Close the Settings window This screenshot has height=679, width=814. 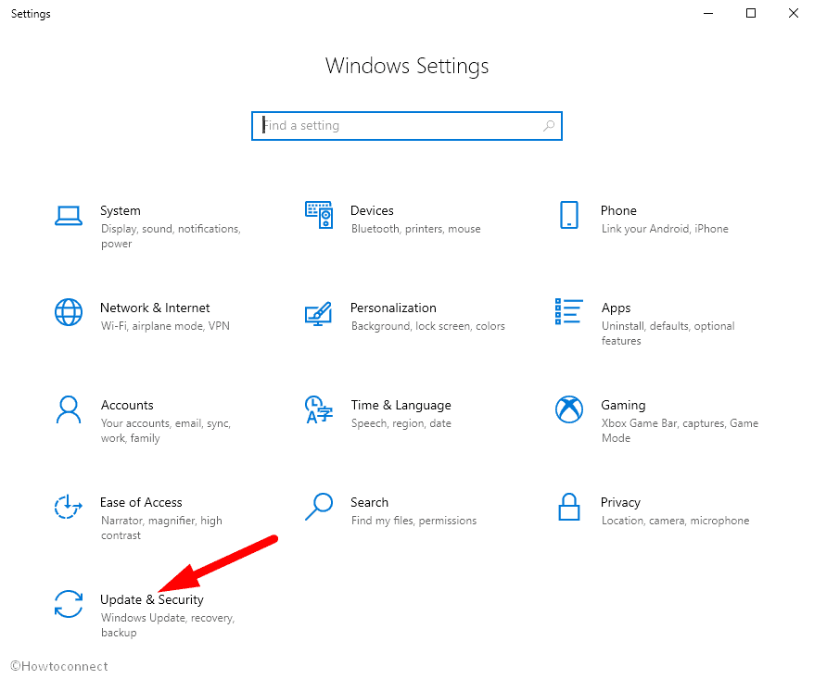(x=794, y=13)
